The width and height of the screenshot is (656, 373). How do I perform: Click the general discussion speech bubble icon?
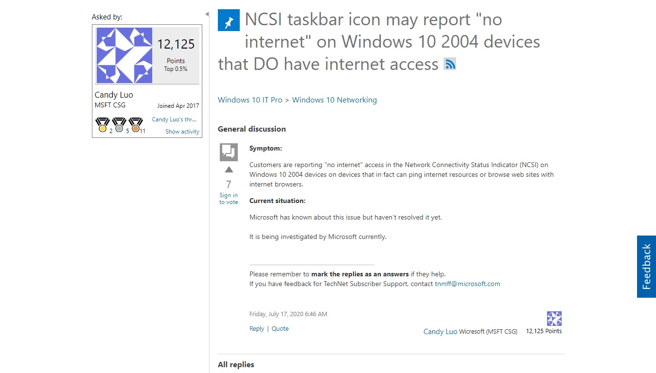coord(229,152)
